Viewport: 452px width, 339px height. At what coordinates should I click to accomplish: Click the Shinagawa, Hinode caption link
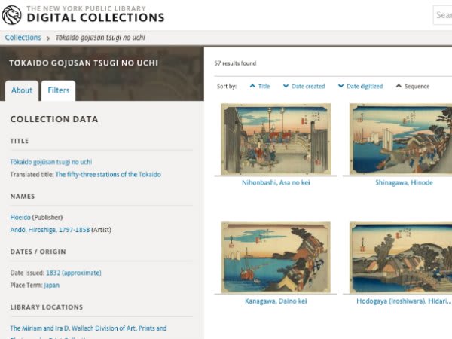(x=404, y=182)
